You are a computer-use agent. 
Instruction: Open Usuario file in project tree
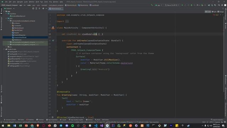15,33
